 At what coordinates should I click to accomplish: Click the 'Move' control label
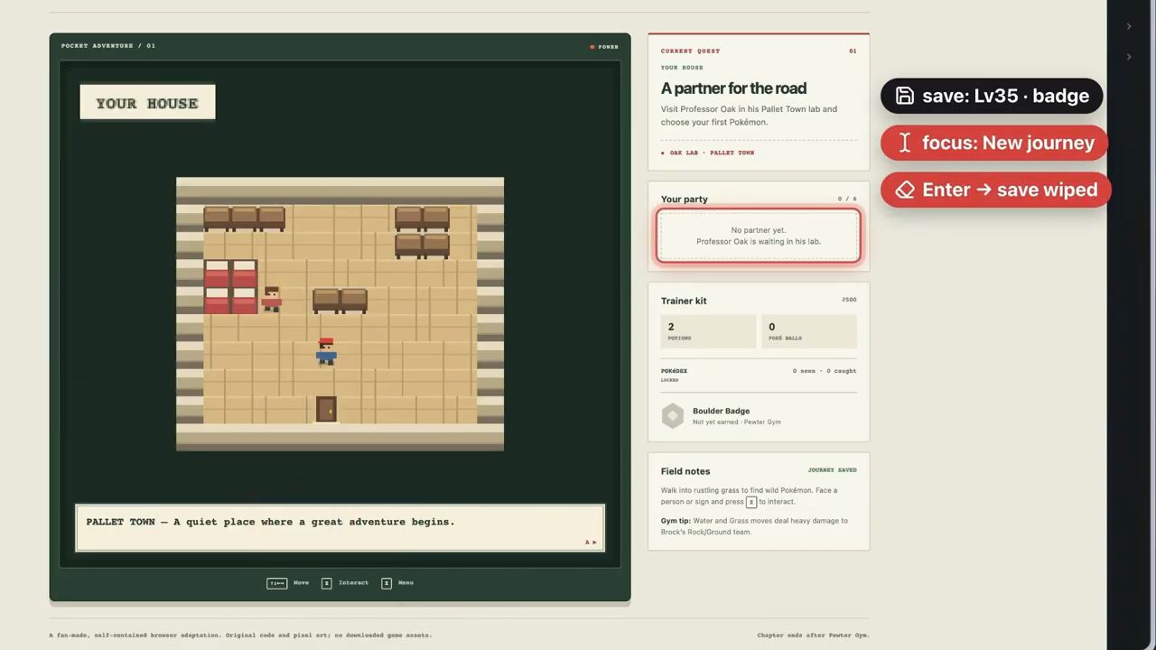tap(301, 583)
